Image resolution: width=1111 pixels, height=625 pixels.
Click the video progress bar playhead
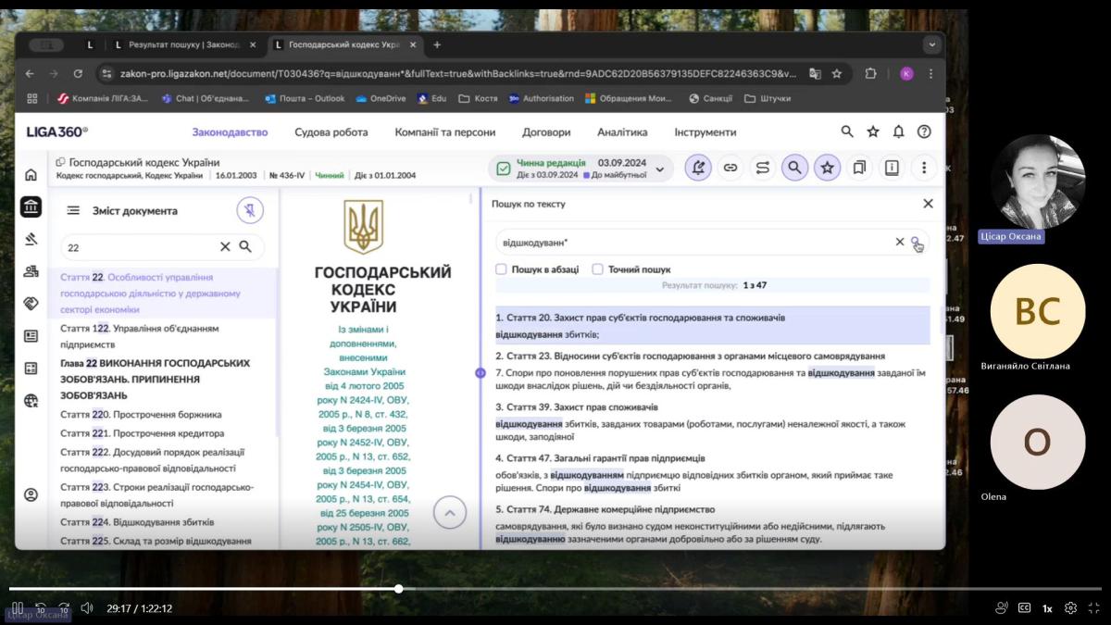[398, 589]
